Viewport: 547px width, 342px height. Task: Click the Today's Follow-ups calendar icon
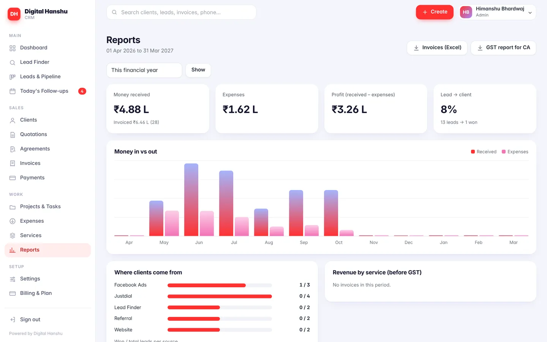click(13, 92)
